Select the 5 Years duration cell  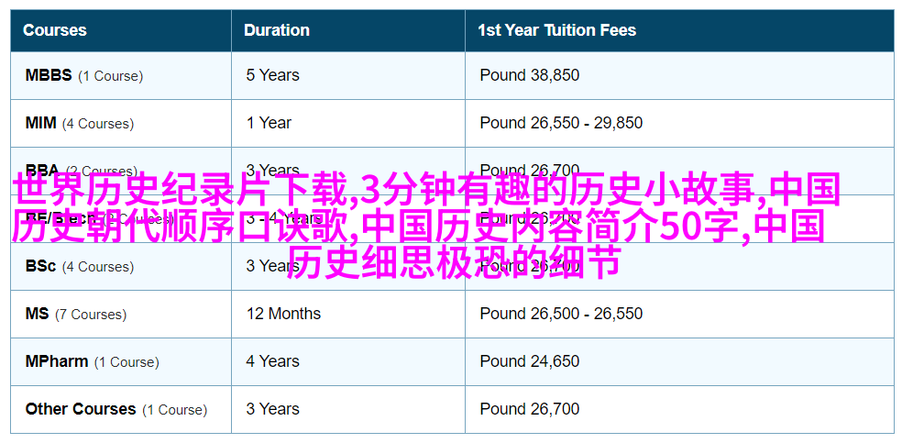pyautogui.click(x=272, y=75)
